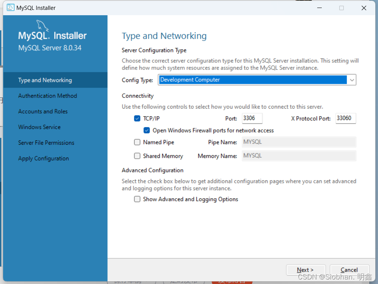378x284 pixels.
Task: Enable the Shared Memory checkbox
Action: coord(137,156)
